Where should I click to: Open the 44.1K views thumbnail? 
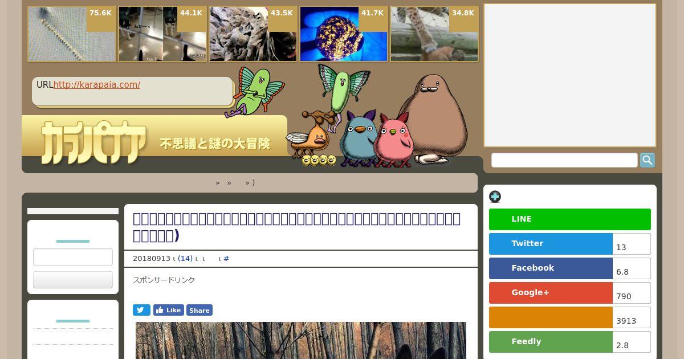click(x=162, y=34)
